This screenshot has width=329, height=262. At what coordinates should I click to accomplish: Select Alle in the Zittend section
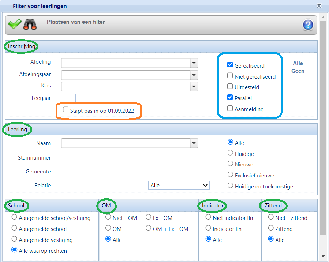pyautogui.click(x=271, y=239)
